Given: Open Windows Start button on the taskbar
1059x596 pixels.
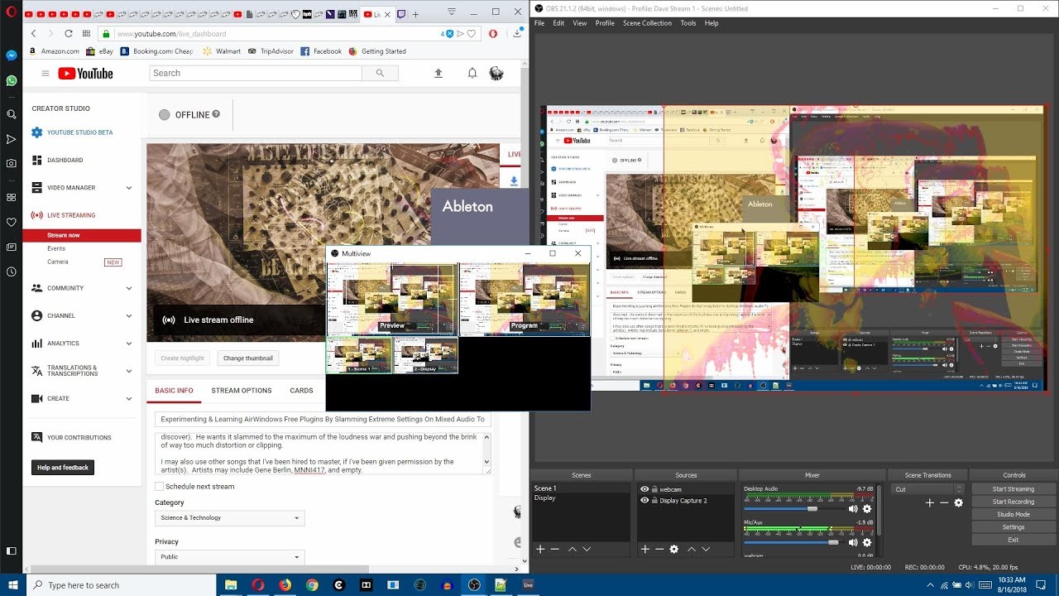Looking at the screenshot, I should pyautogui.click(x=11, y=584).
